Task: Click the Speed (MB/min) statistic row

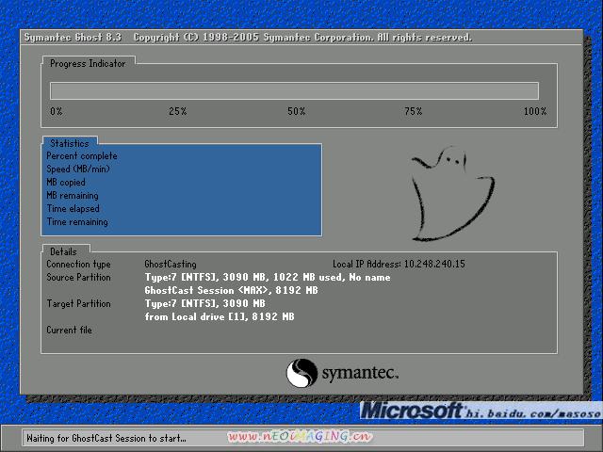Action: coord(78,169)
